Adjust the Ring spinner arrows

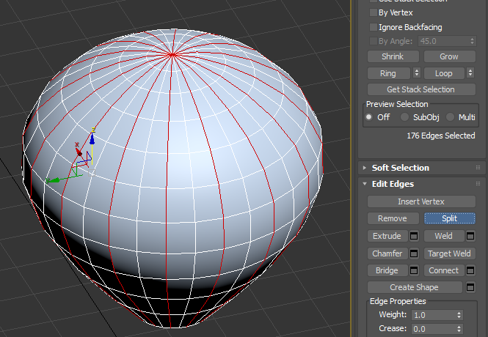[x=417, y=73]
